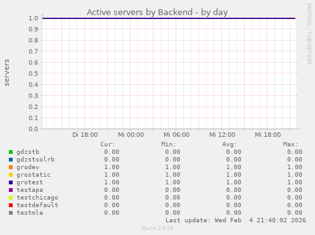Screen dimensions: 315x235
Task: Select the grostatic legend label
Action: tap(34, 175)
